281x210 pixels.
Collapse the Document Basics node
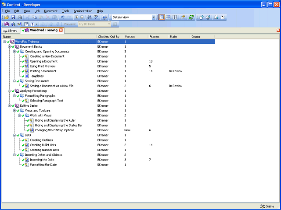[10, 47]
